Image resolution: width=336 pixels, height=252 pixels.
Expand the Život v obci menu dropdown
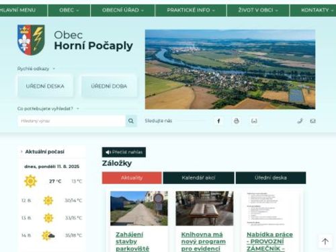[258, 10]
